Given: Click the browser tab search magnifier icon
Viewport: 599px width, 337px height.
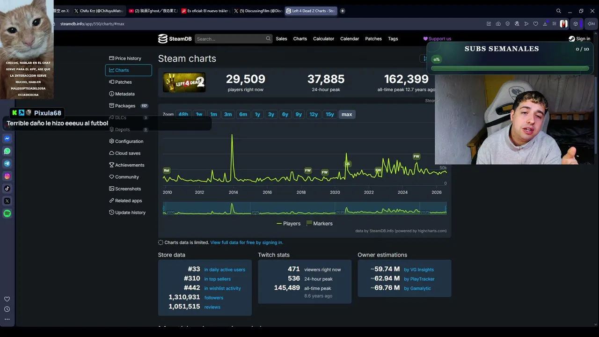Looking at the screenshot, I should [x=559, y=11].
